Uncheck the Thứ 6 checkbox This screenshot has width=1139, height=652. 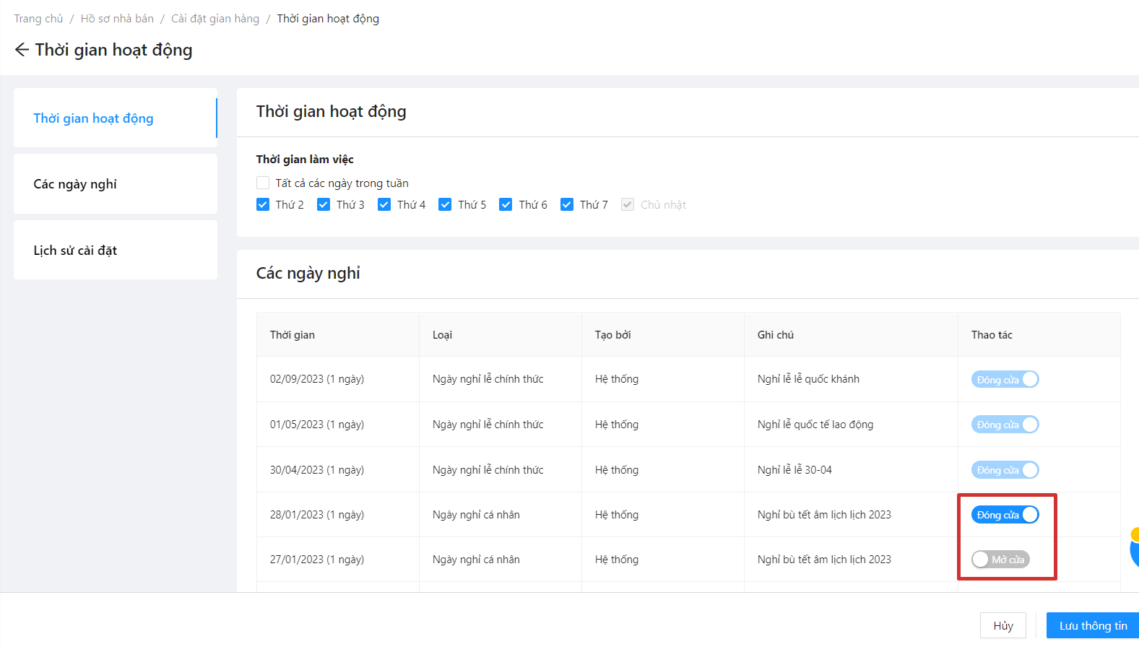pyautogui.click(x=506, y=205)
